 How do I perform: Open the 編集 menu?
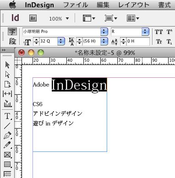[x=103, y=5]
